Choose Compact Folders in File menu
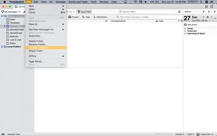This screenshot has height=136, width=217. pos(46,48)
